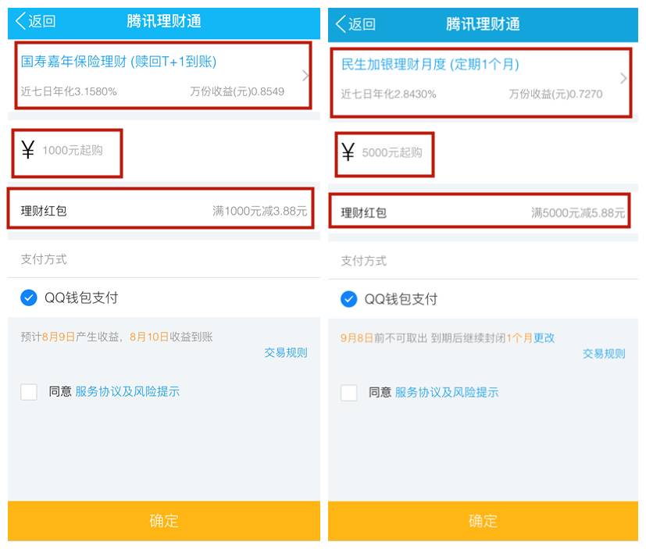The height and width of the screenshot is (549, 646).
Task: Select QQ钱包支付 radio on right screen
Action: pos(348,299)
